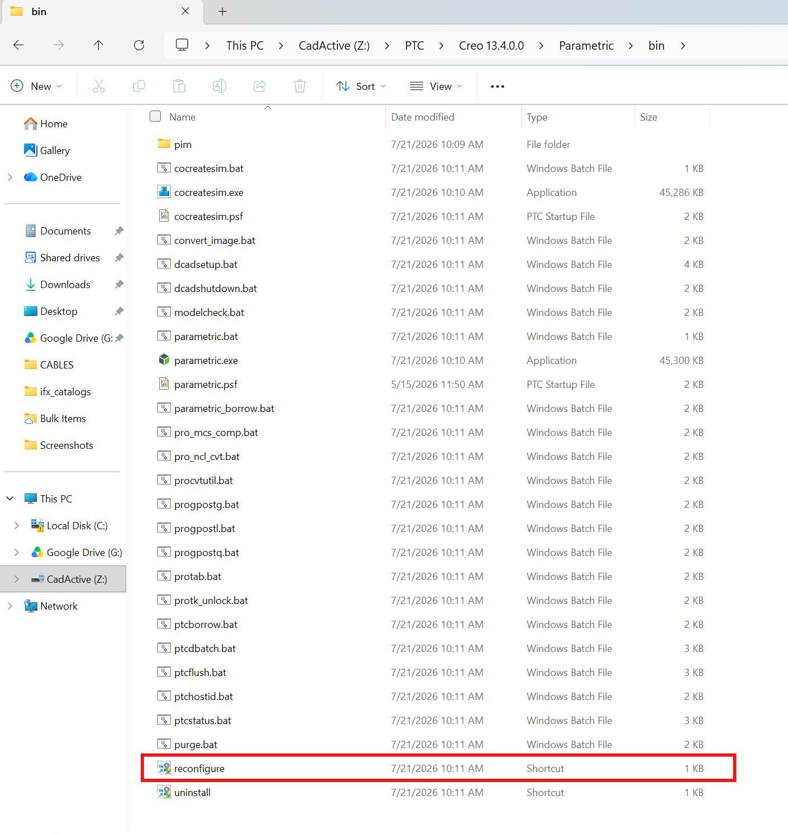Viewport: 788px width, 834px height.
Task: Go forward with the right arrow
Action: pyautogui.click(x=59, y=45)
